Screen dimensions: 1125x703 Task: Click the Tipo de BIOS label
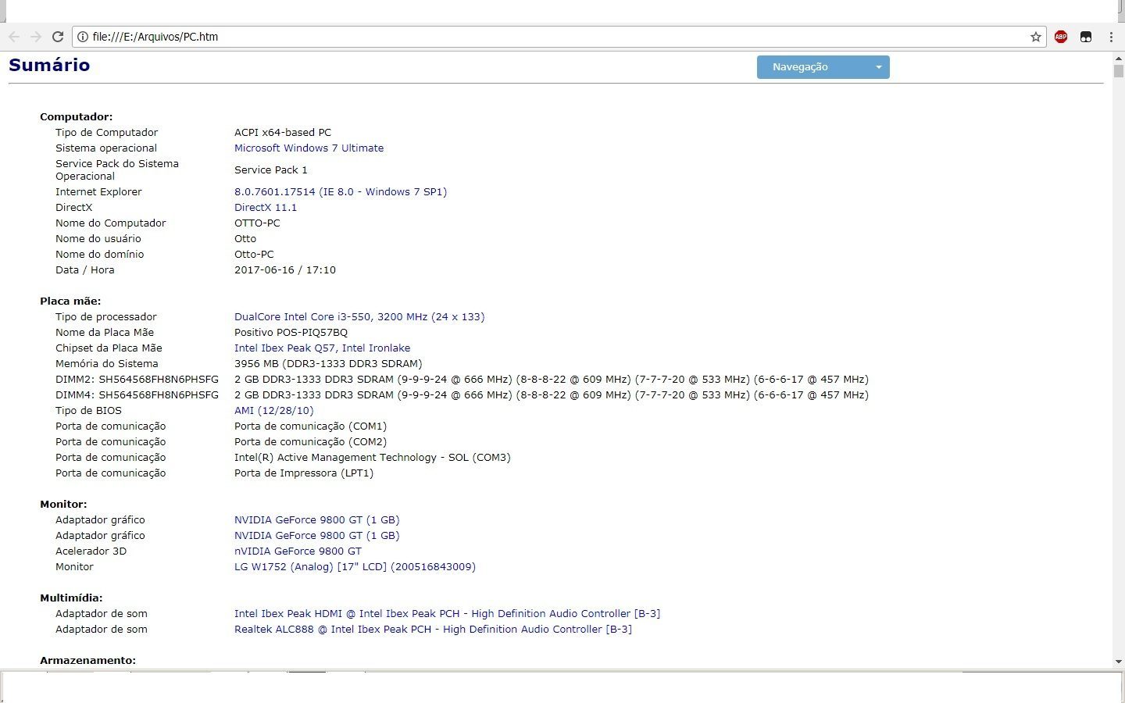pyautogui.click(x=88, y=411)
